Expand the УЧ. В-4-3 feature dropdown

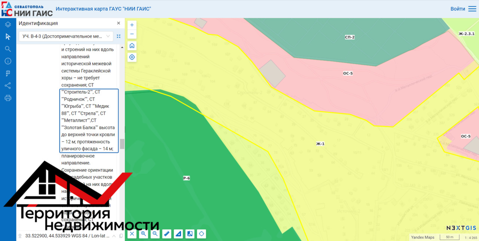pyautogui.click(x=108, y=36)
